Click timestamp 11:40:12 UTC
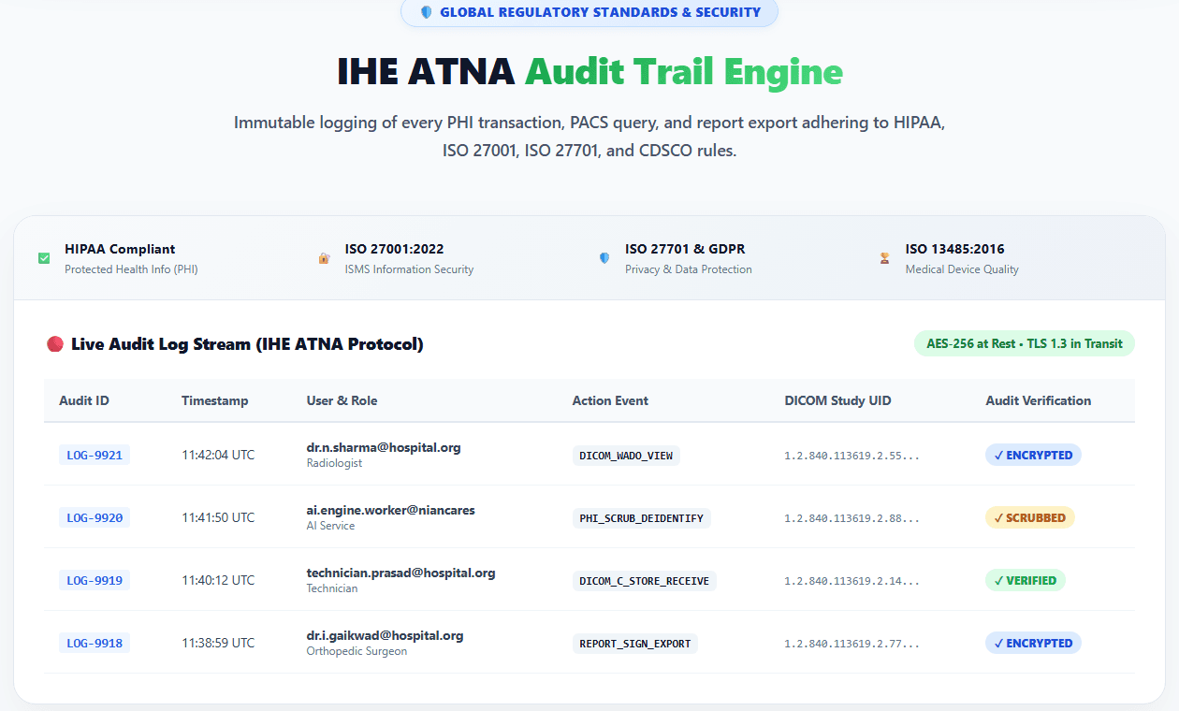The height and width of the screenshot is (711, 1179). point(218,580)
